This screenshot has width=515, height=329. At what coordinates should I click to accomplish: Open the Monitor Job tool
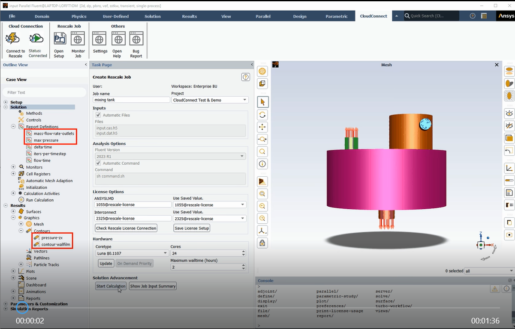pyautogui.click(x=78, y=39)
